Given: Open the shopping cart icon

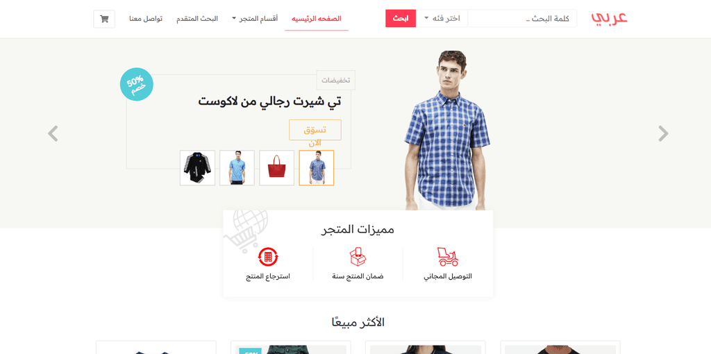Looking at the screenshot, I should pos(104,19).
